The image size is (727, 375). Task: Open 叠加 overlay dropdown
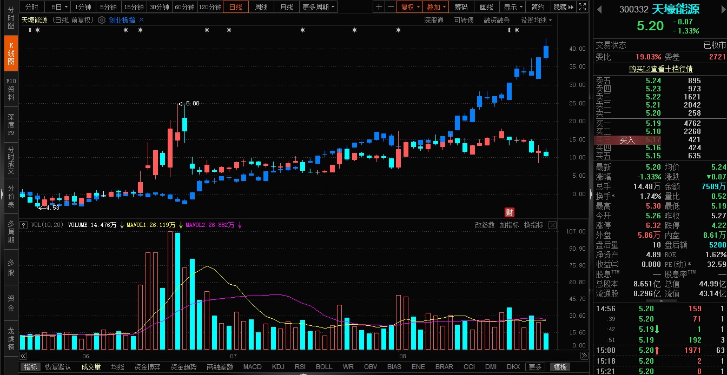point(436,7)
